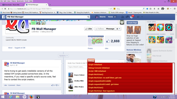Screen dimensions: 177x99
Task: Click the search magnifier in Facebook search box
Action: pos(88,17)
